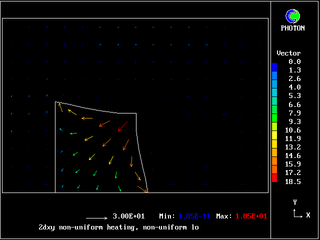Select the red Max value 1.85E+01
Image resolution: width=320 pixels, height=240 pixels.
tap(251, 216)
